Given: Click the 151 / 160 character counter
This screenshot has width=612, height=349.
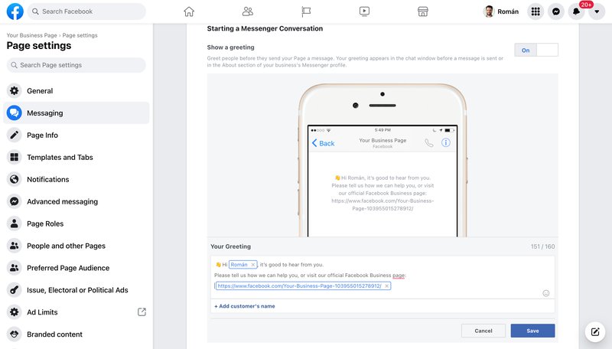Looking at the screenshot, I should click(542, 246).
